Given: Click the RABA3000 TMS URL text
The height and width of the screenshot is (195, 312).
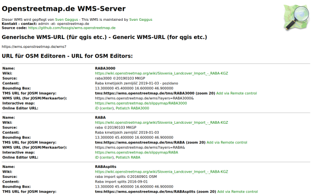Looking at the screenshot, I should tap(155, 93).
